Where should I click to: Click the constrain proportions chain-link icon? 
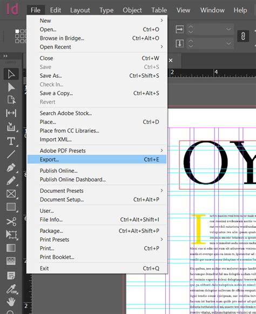click(x=243, y=36)
